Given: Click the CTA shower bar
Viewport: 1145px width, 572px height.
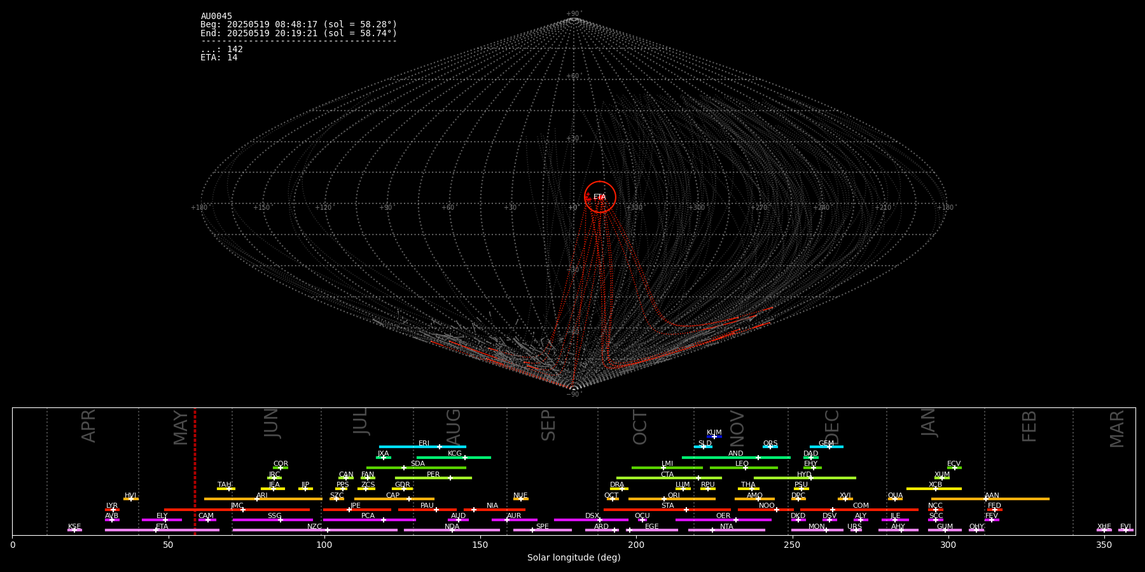Looking at the screenshot, I should click(669, 478).
